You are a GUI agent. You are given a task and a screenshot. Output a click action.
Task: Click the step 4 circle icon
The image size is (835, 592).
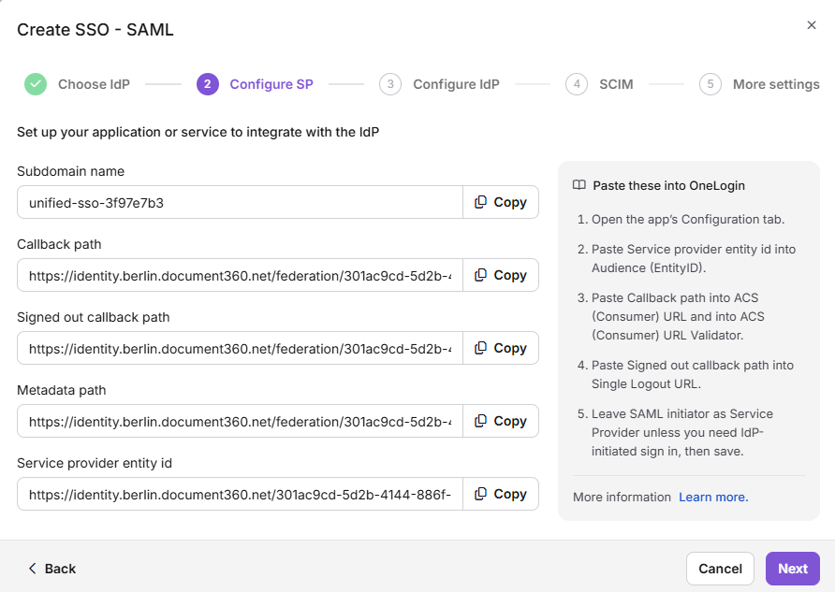pos(577,84)
